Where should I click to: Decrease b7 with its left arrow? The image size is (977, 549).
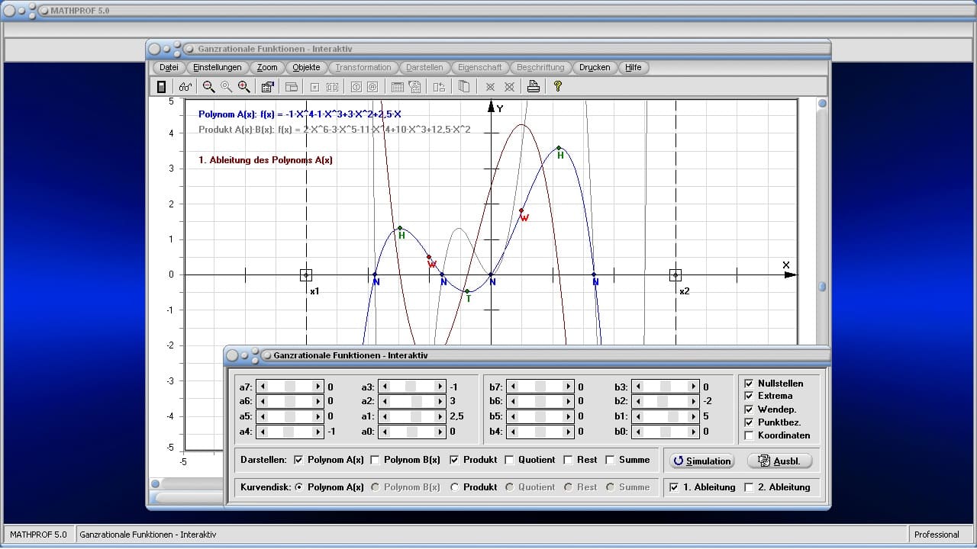point(511,387)
